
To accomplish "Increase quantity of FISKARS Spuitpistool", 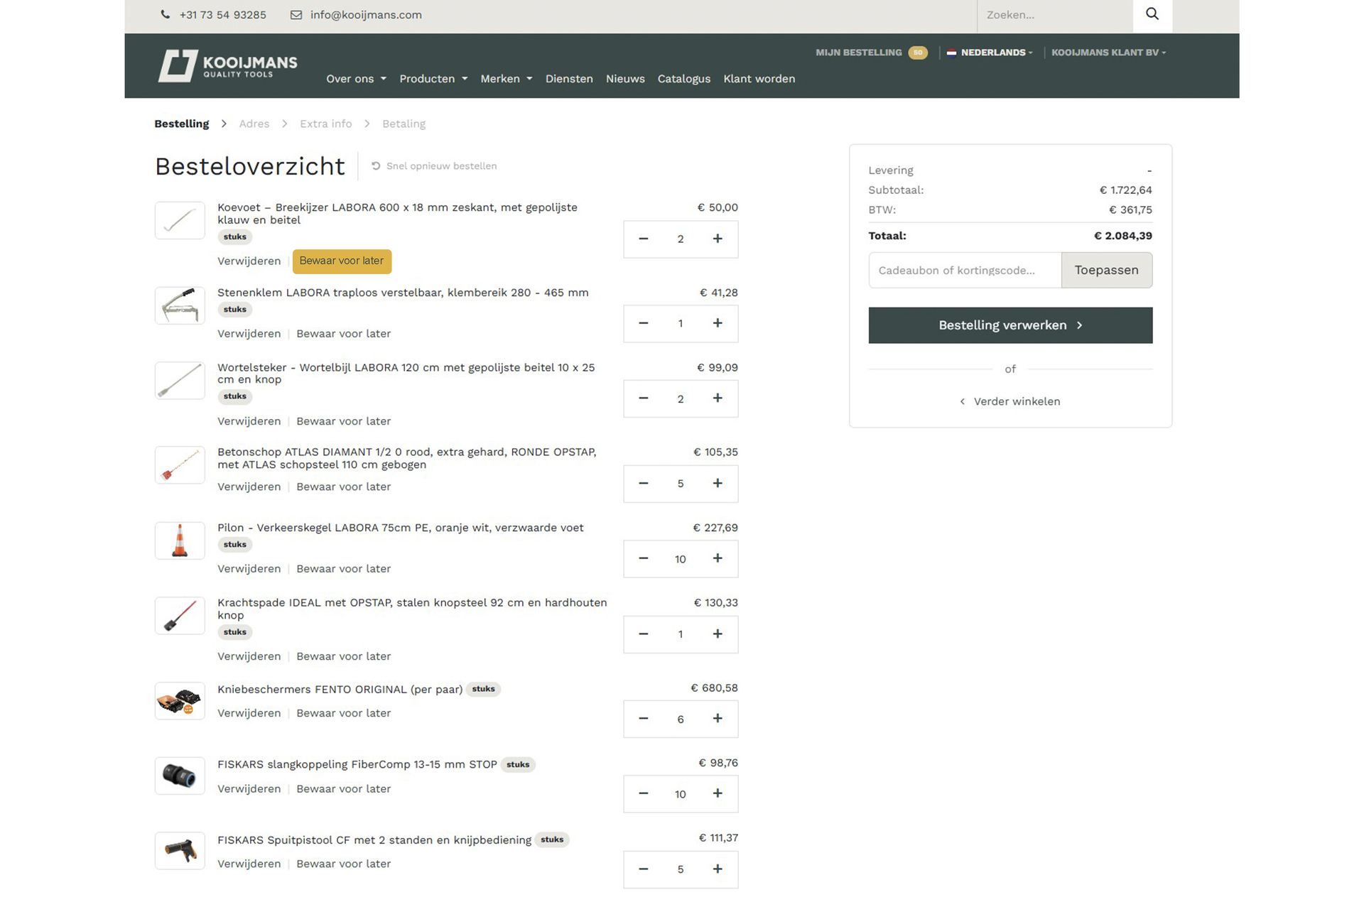I will [718, 869].
